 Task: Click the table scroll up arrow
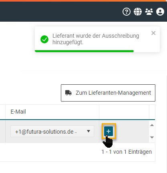[152, 125]
